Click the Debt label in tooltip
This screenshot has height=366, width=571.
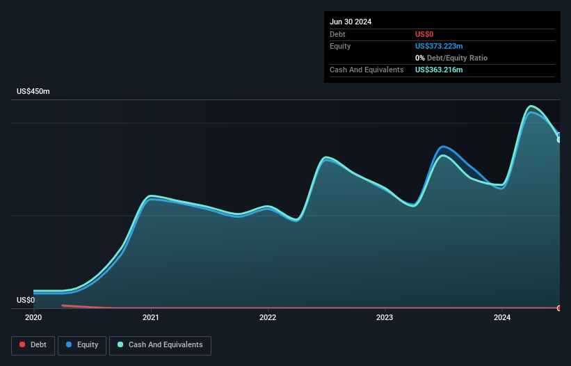coord(337,34)
